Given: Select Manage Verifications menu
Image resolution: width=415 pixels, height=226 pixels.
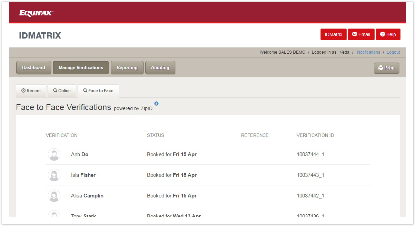Looking at the screenshot, I should [x=81, y=67].
